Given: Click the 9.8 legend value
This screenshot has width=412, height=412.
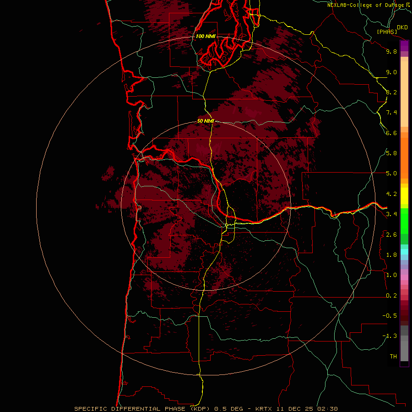Looking at the screenshot, I should pyautogui.click(x=391, y=51).
